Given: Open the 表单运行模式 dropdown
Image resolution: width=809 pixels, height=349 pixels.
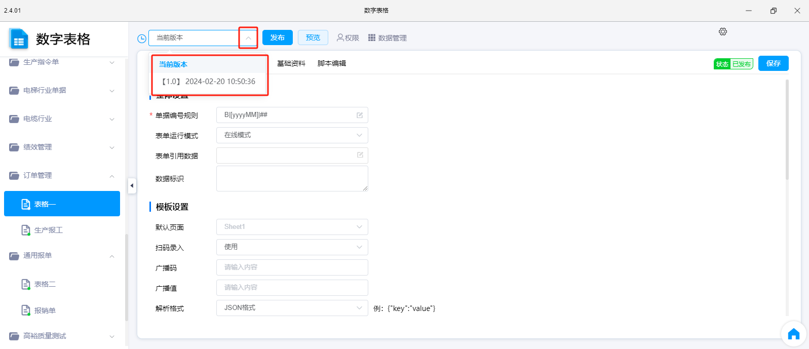Looking at the screenshot, I should (x=292, y=135).
